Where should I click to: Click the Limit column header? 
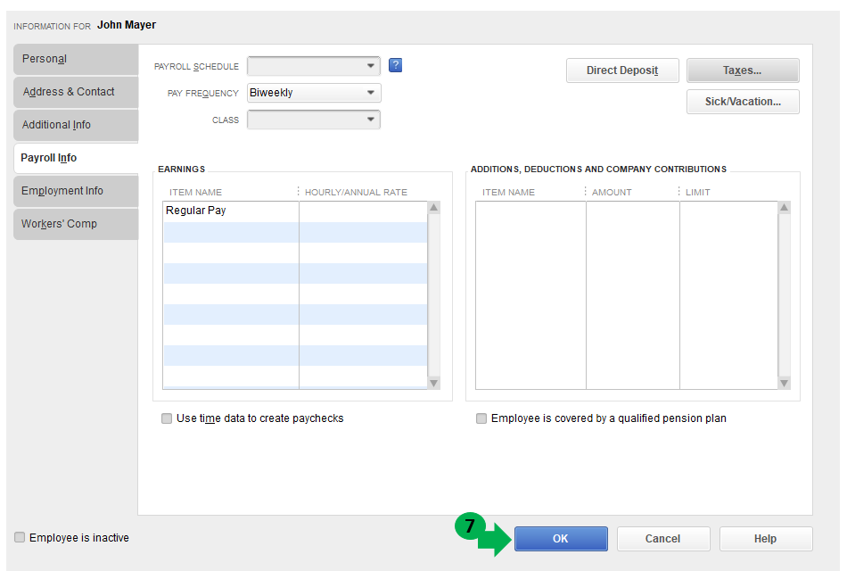(x=698, y=193)
